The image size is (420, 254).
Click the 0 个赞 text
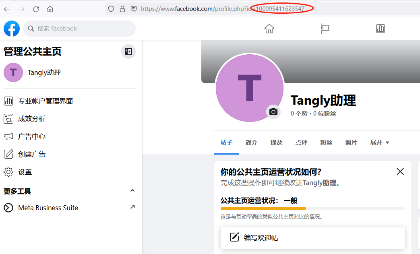pos(299,114)
